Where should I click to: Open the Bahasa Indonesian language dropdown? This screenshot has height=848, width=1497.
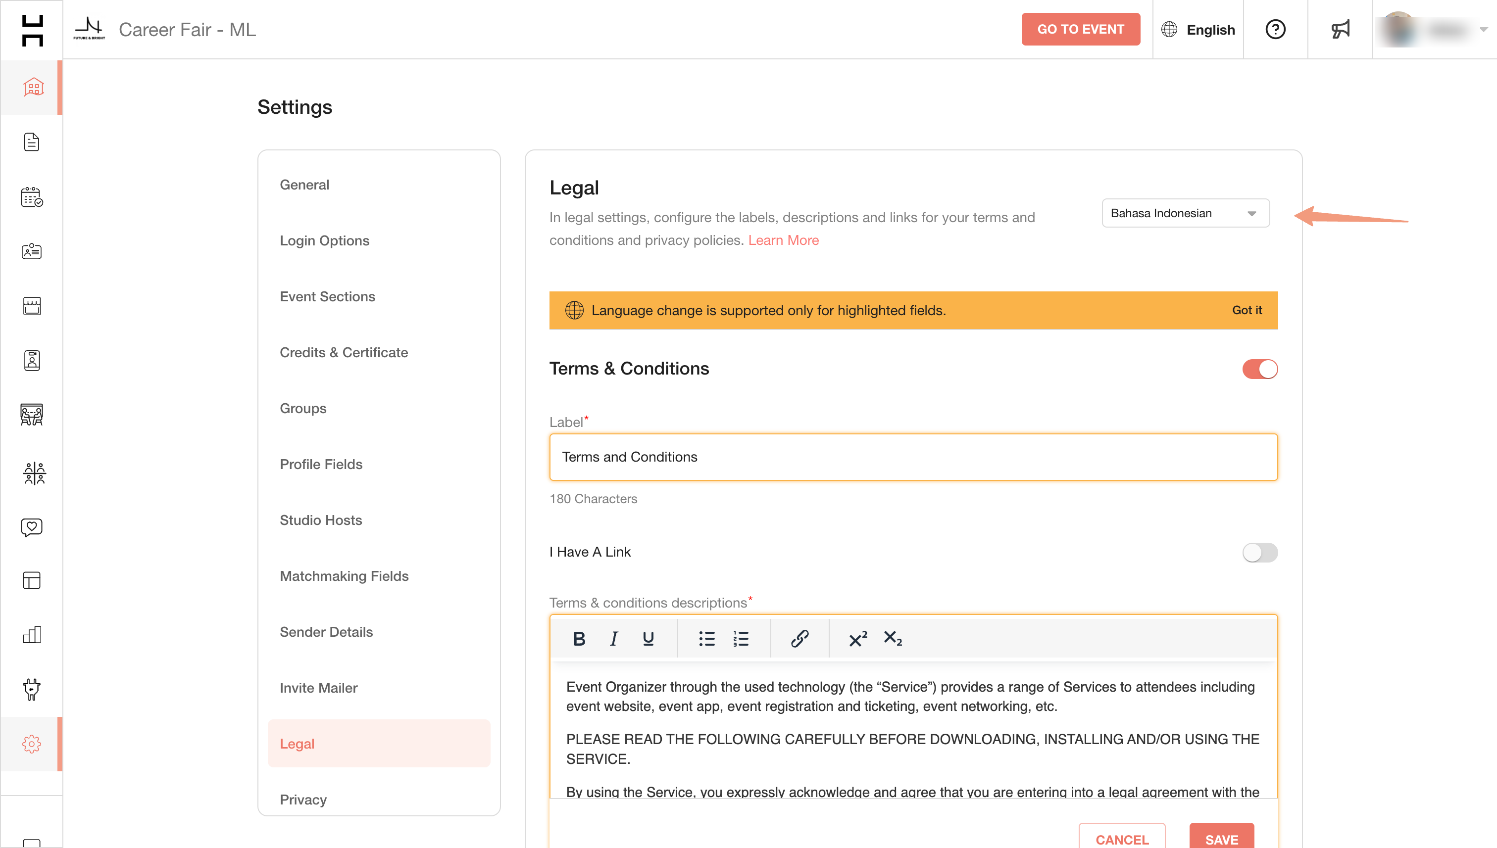pyautogui.click(x=1185, y=213)
